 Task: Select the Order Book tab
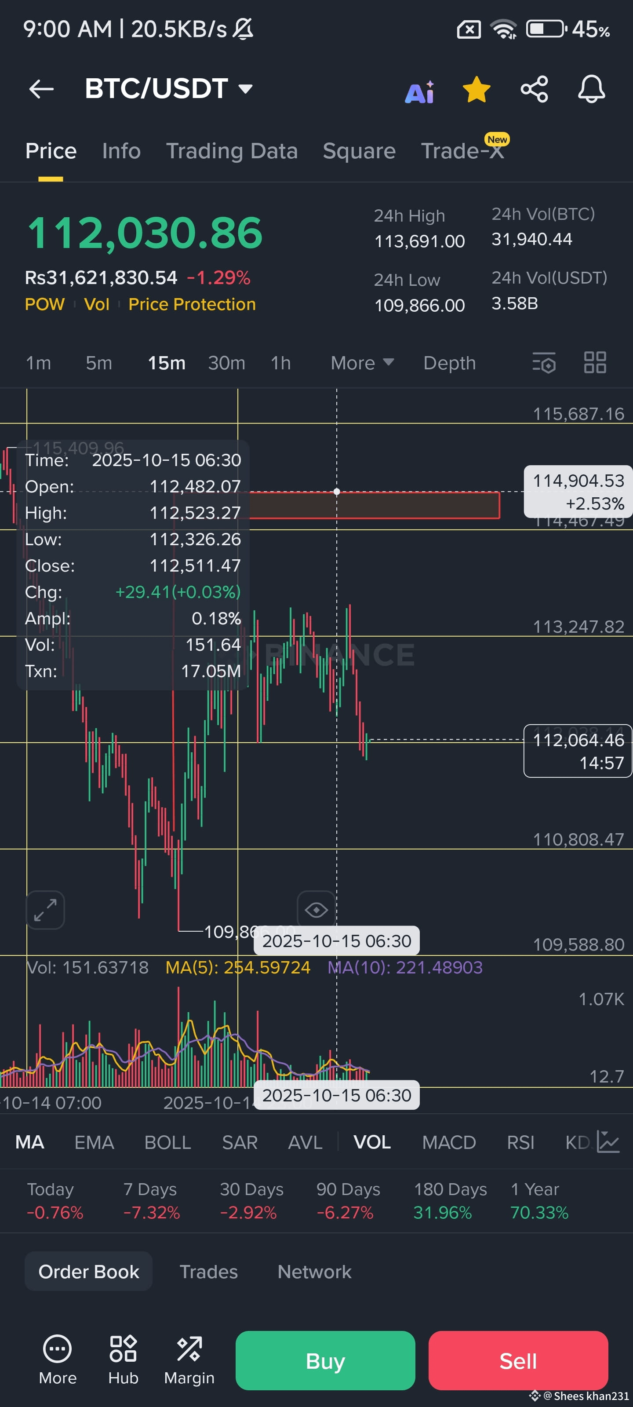click(x=88, y=1272)
